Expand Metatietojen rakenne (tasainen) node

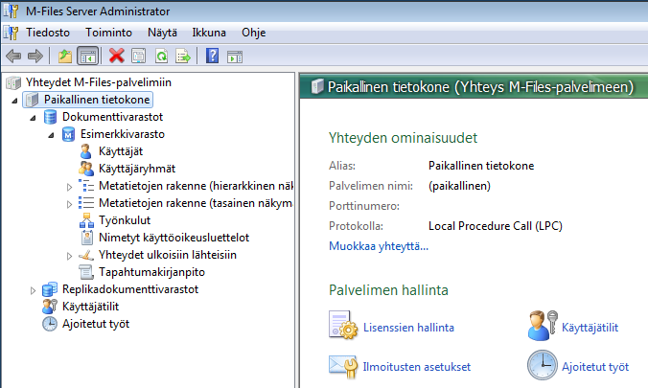tap(69, 204)
